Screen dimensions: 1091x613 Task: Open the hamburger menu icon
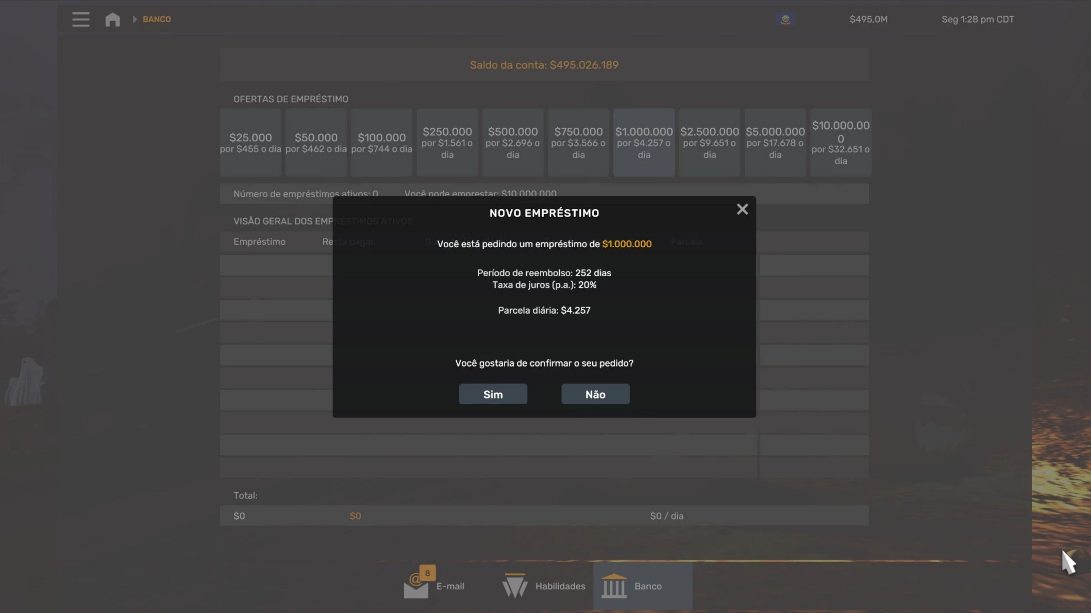click(x=81, y=20)
